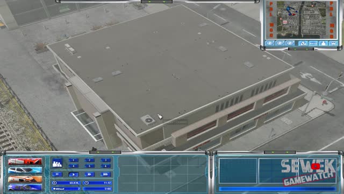Show fire events on the minimap

[303, 43]
